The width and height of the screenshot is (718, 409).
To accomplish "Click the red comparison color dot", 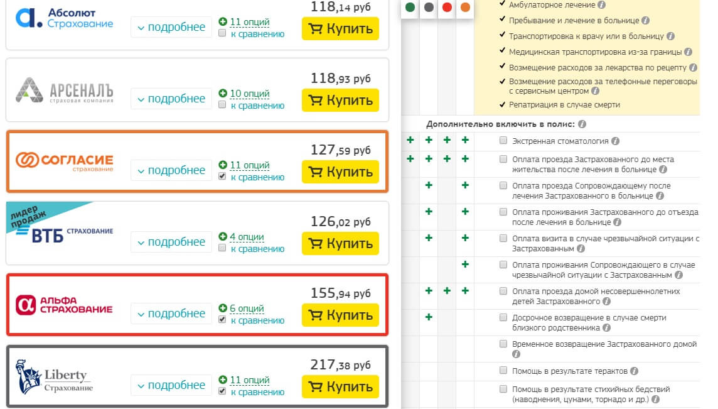I will pos(447,7).
